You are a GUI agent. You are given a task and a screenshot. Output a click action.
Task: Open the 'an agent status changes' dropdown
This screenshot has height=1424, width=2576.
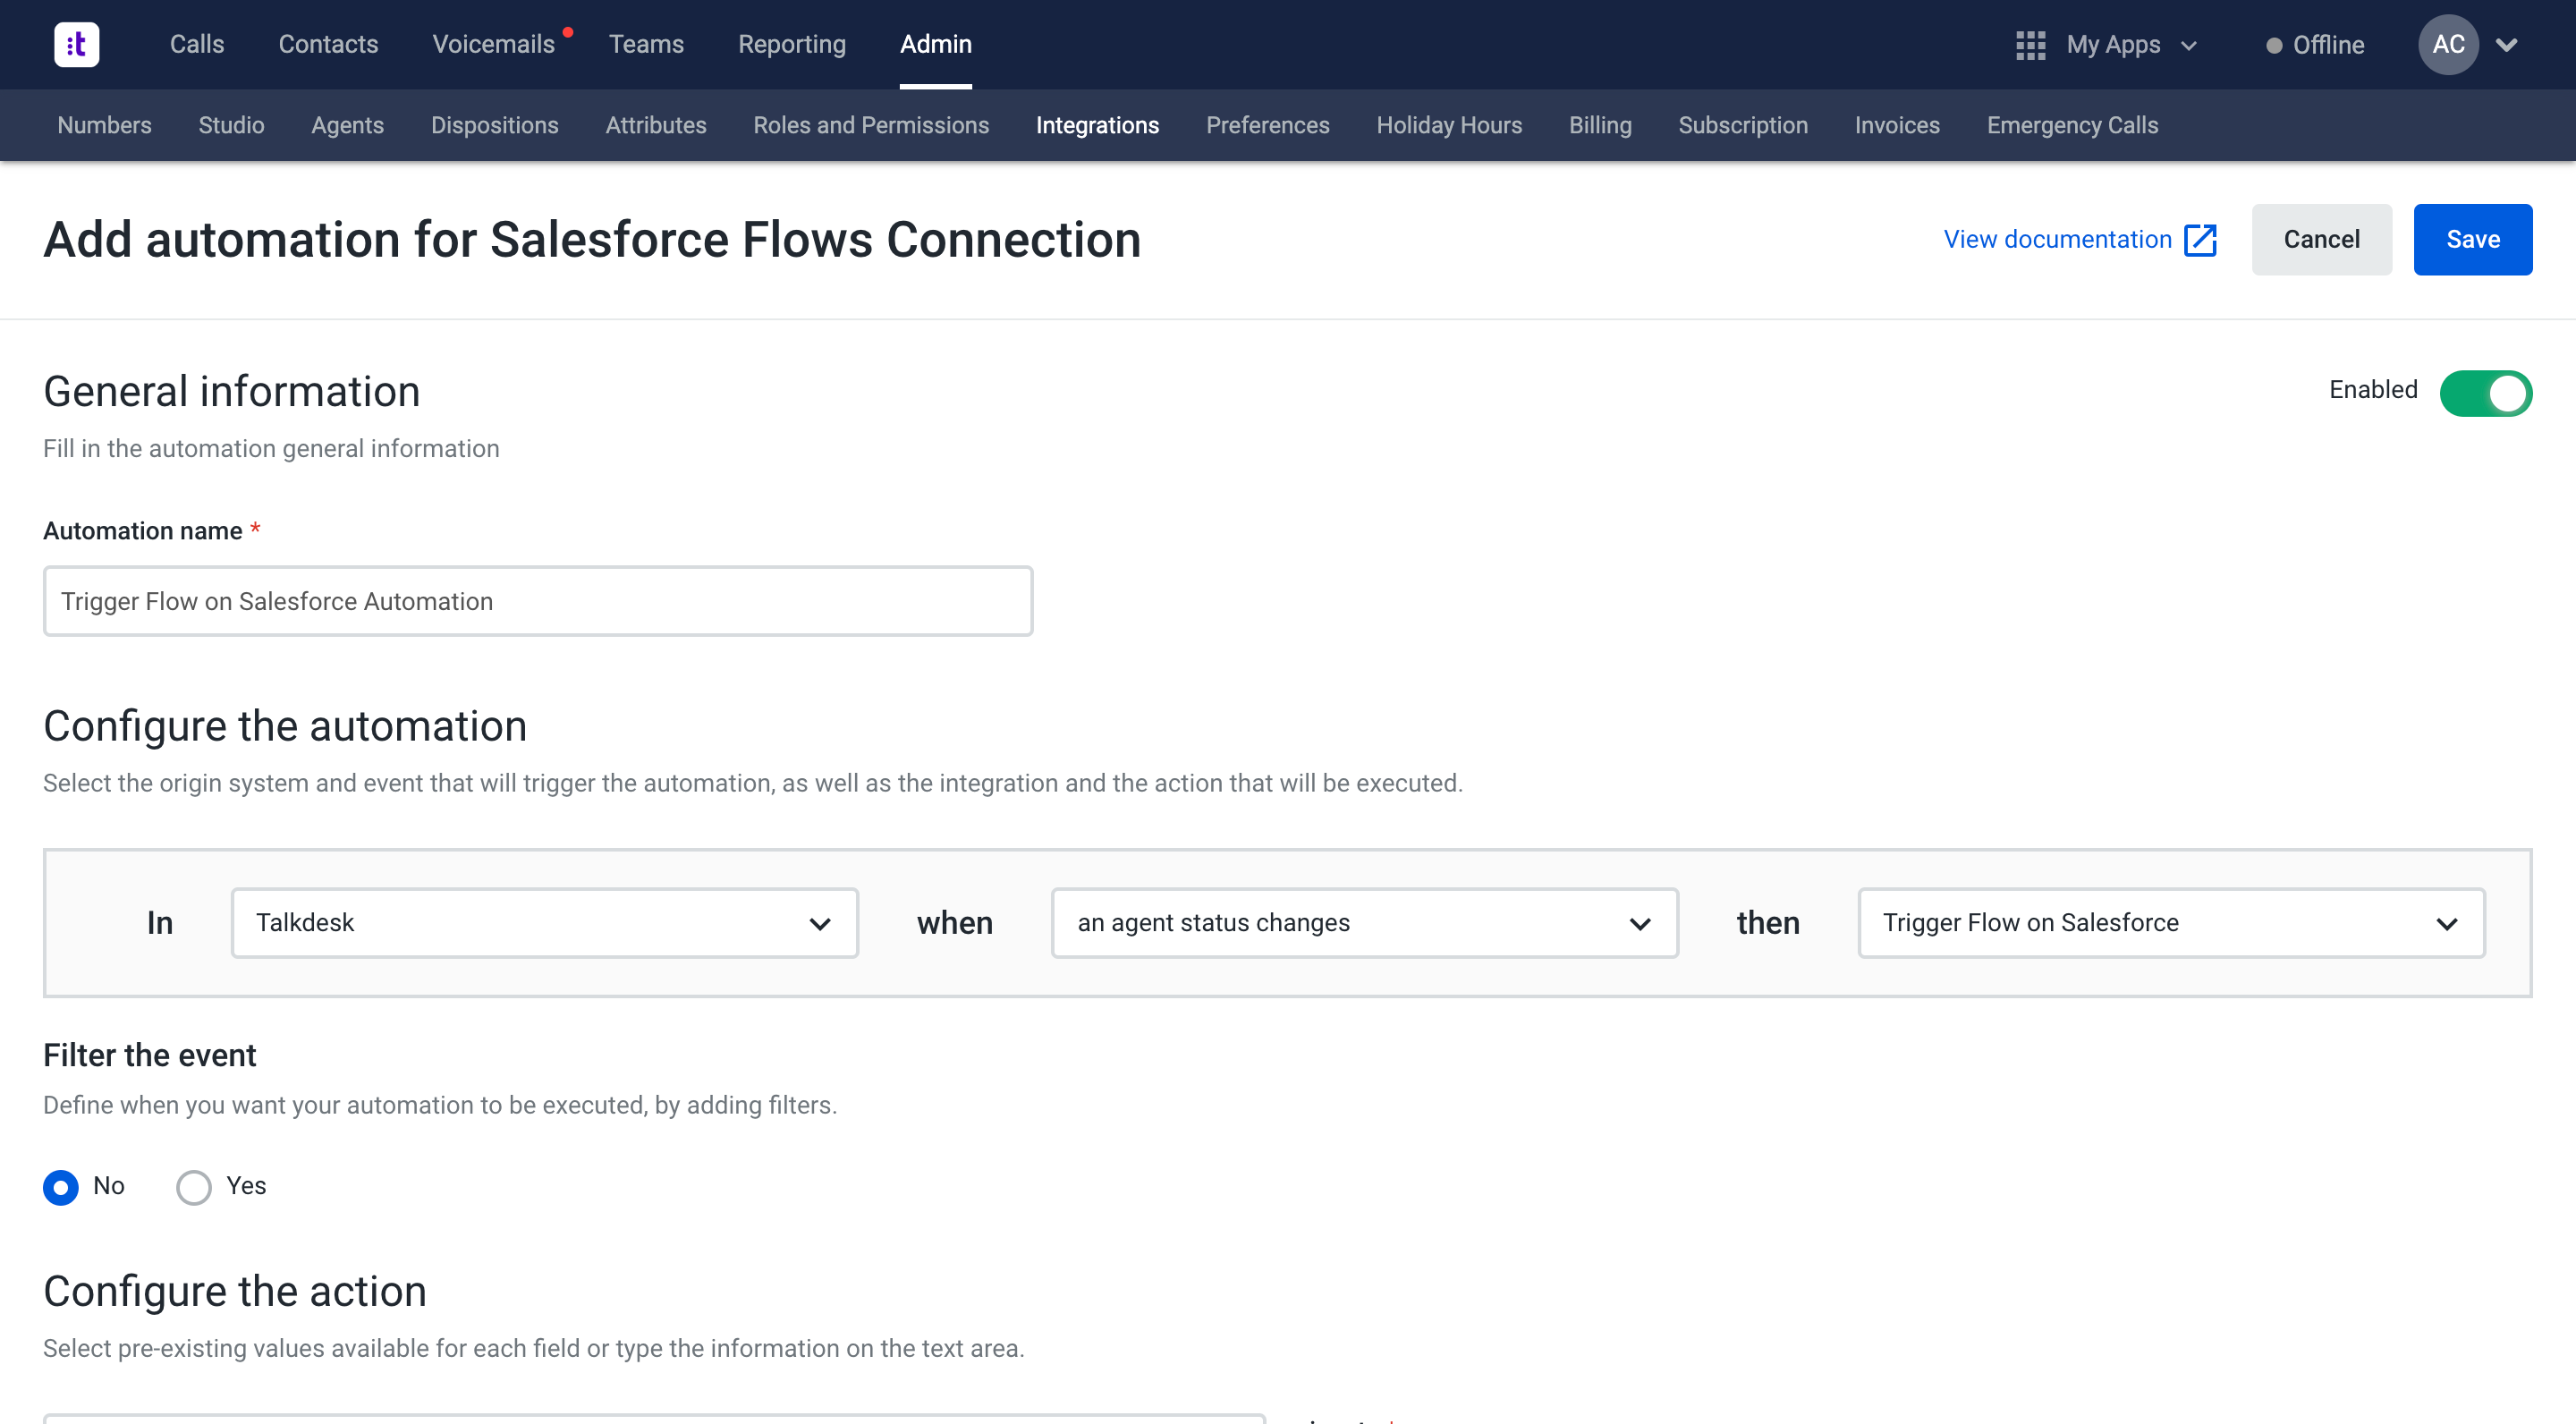point(1364,922)
